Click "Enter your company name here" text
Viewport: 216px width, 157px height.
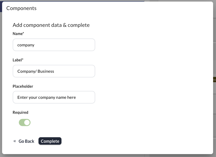(47, 97)
